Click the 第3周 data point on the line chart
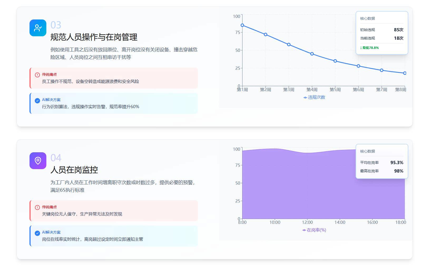The width and height of the screenshot is (432, 268). tap(289, 44)
